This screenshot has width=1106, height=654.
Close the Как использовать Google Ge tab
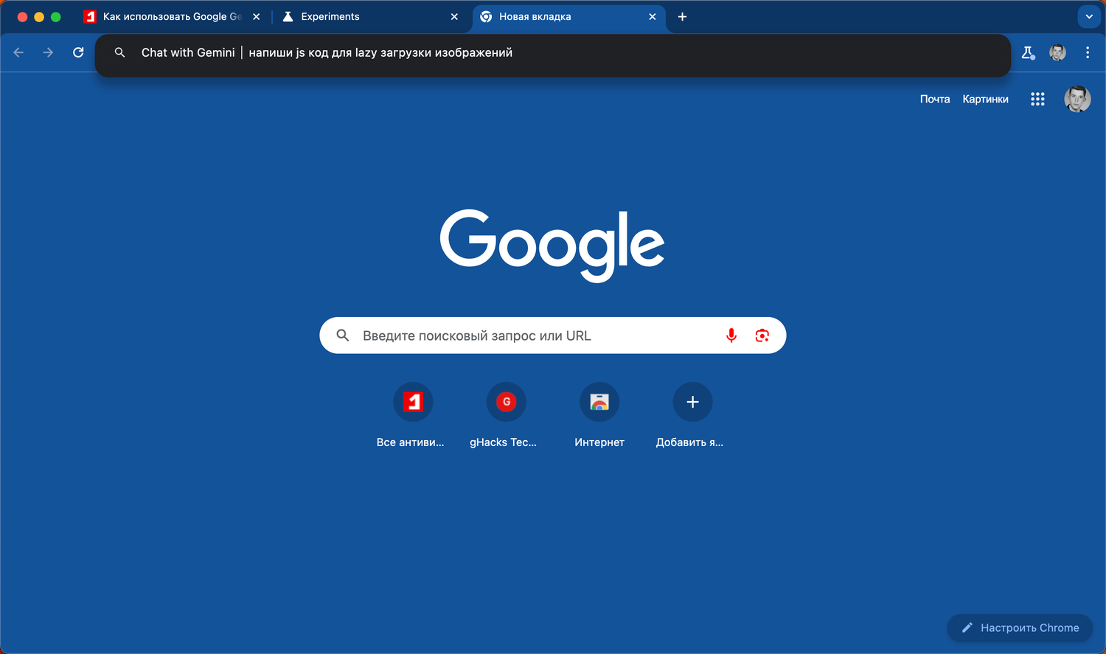coord(257,16)
